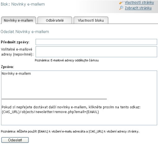Click the Odeslat! button
The width and height of the screenshot is (158, 145).
pos(15,140)
